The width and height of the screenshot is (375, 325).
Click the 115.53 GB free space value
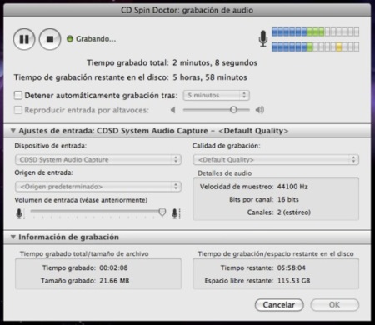click(x=293, y=281)
